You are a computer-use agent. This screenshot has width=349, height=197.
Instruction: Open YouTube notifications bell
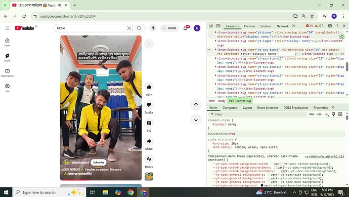[x=185, y=28]
